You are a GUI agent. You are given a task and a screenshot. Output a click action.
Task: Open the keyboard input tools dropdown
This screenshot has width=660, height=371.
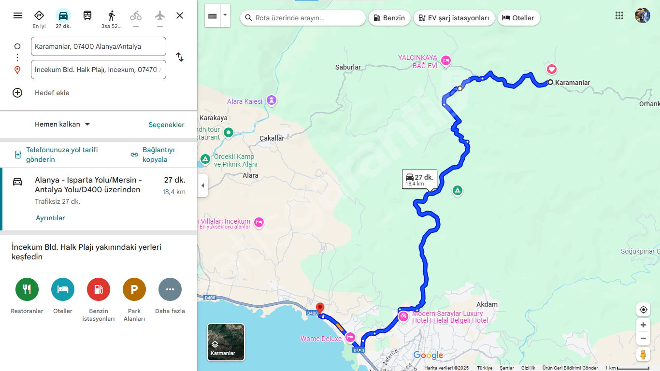click(x=225, y=15)
